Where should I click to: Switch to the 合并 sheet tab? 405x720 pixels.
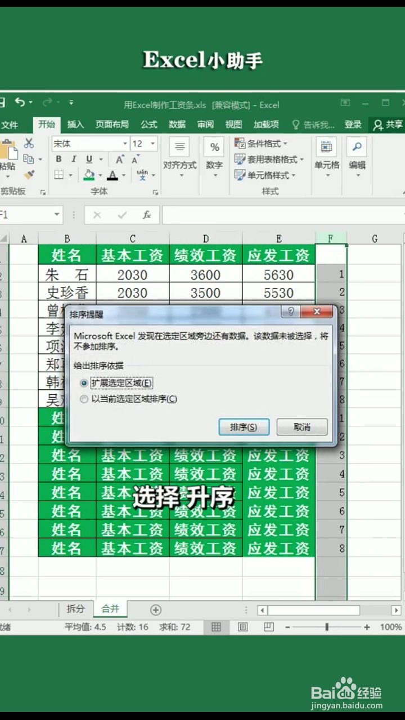click(110, 609)
